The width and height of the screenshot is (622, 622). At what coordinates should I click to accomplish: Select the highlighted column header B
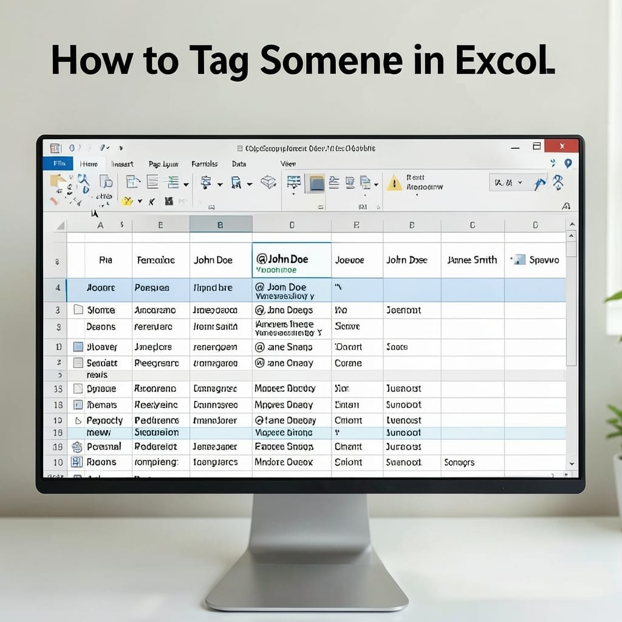click(220, 225)
